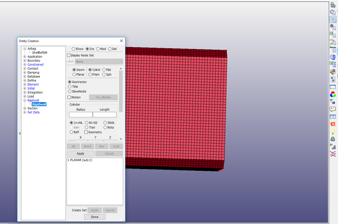This screenshot has height=224, width=338.
Task: Click the AList button
Action: click(116, 146)
